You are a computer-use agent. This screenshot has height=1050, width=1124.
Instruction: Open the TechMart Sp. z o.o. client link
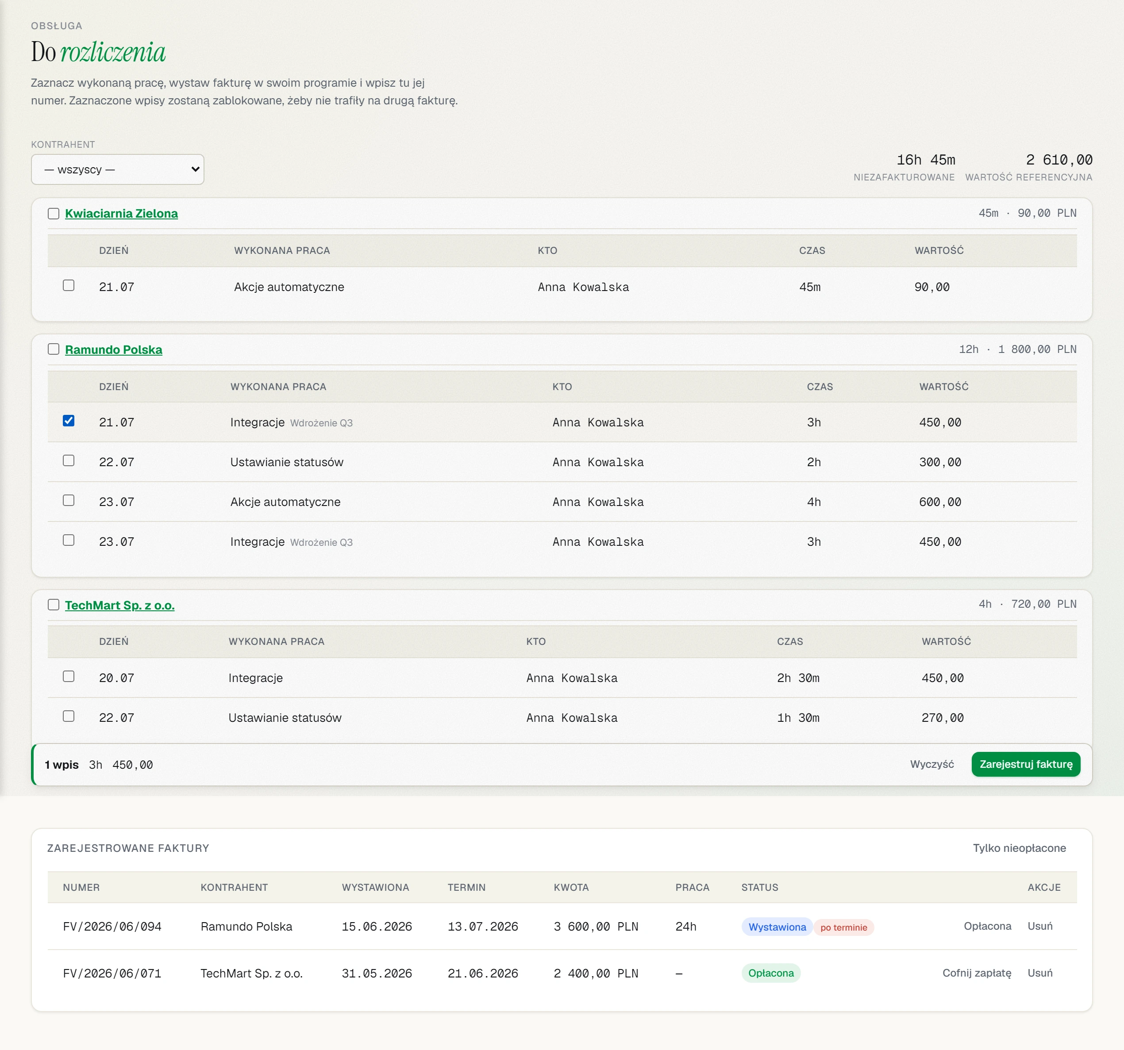[120, 605]
